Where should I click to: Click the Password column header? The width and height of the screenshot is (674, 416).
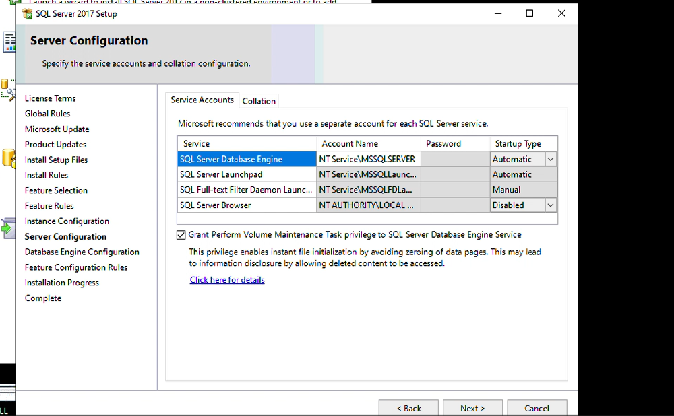click(x=455, y=144)
